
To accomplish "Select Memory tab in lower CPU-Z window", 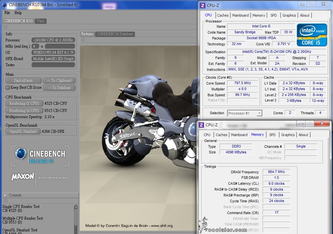I will [257, 135].
